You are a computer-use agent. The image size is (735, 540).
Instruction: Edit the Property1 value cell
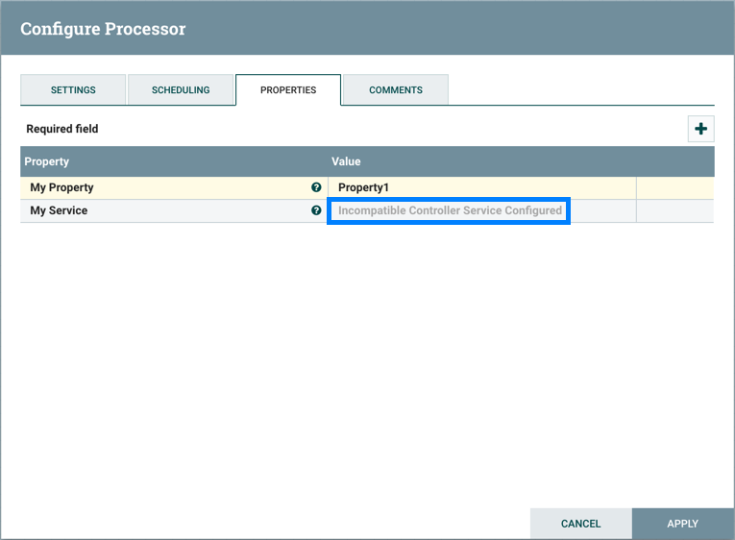[480, 187]
